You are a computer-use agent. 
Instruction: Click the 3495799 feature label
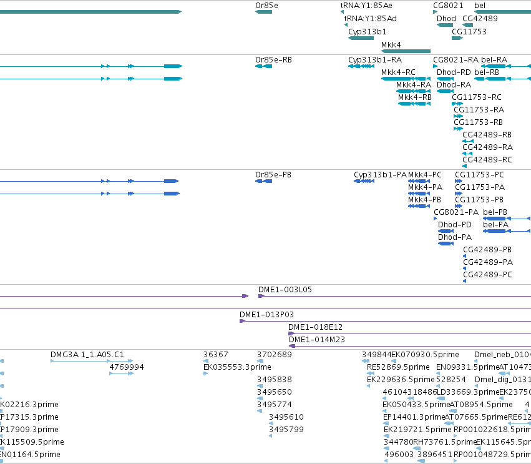point(286,430)
